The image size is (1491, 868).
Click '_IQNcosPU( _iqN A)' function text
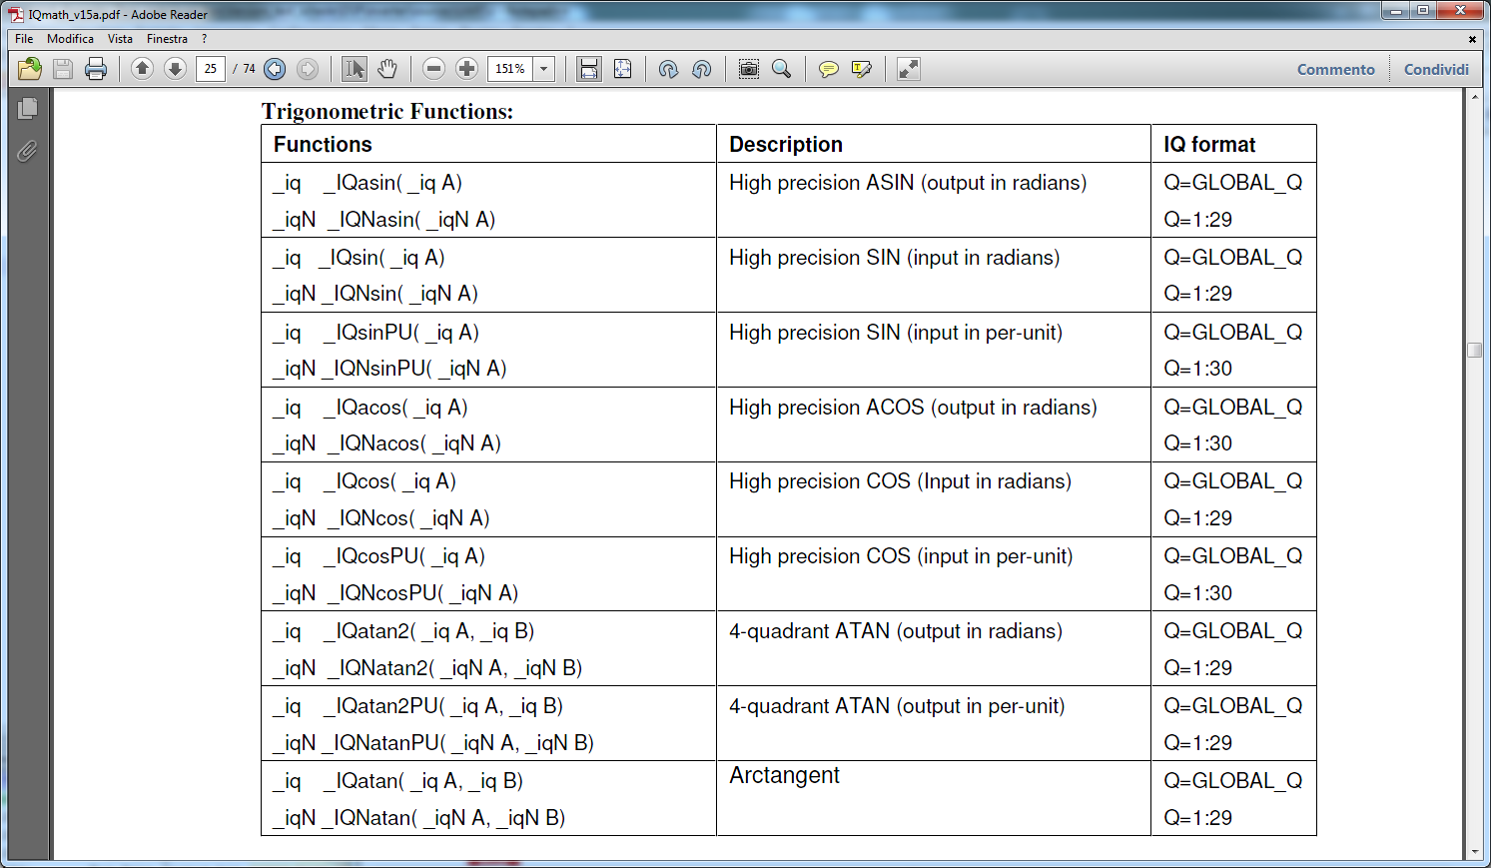422,593
